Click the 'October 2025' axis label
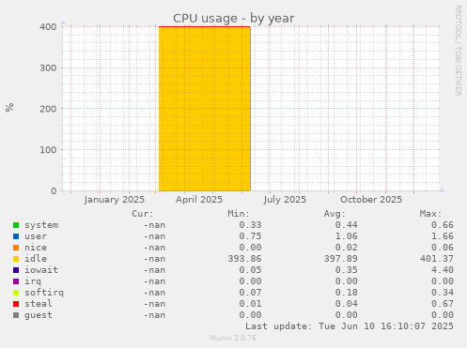Image resolution: width=467 pixels, height=348 pixels. coord(371,200)
